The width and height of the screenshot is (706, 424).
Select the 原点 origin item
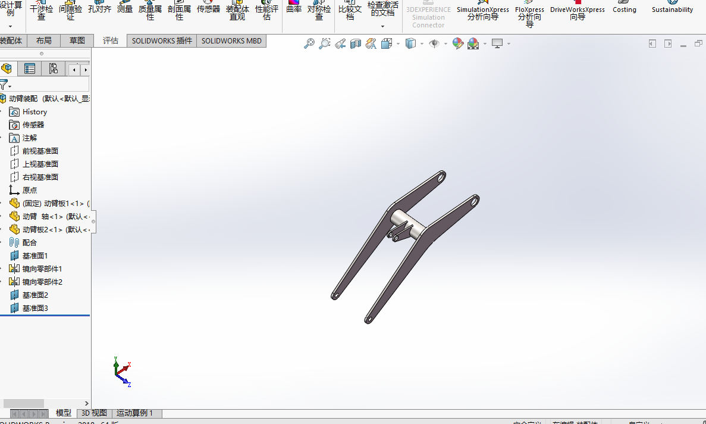pos(30,190)
